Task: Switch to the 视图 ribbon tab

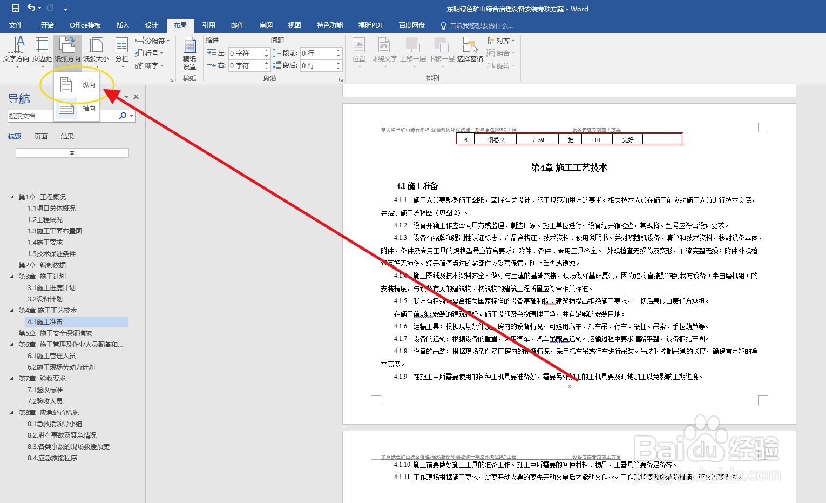Action: click(x=294, y=25)
